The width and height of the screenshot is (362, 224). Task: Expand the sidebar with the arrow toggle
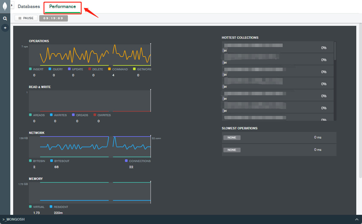tap(12, 5)
